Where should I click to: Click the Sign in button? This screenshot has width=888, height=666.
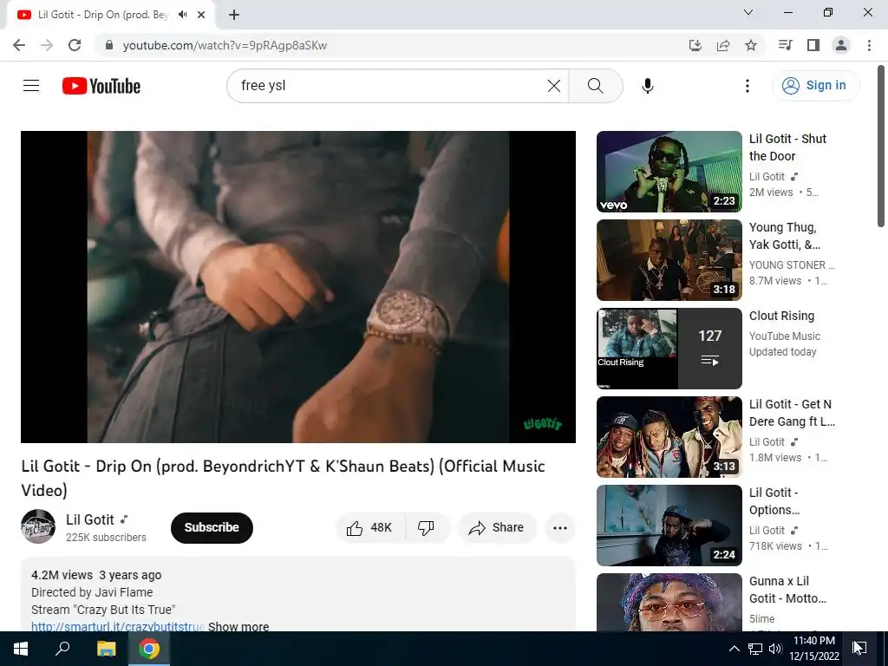coord(815,86)
